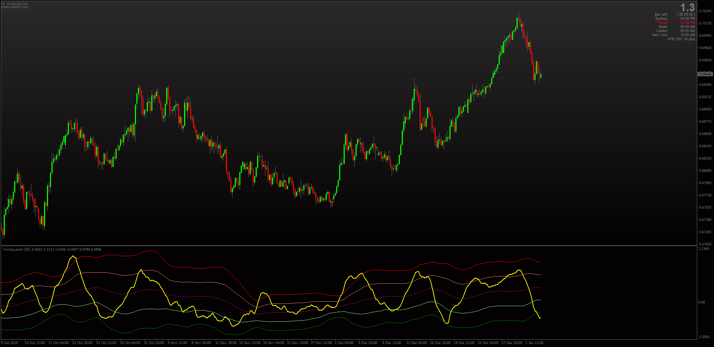This screenshot has width=714, height=347.
Task: Click price scale value 0.67380
Action: pyautogui.click(x=705, y=220)
